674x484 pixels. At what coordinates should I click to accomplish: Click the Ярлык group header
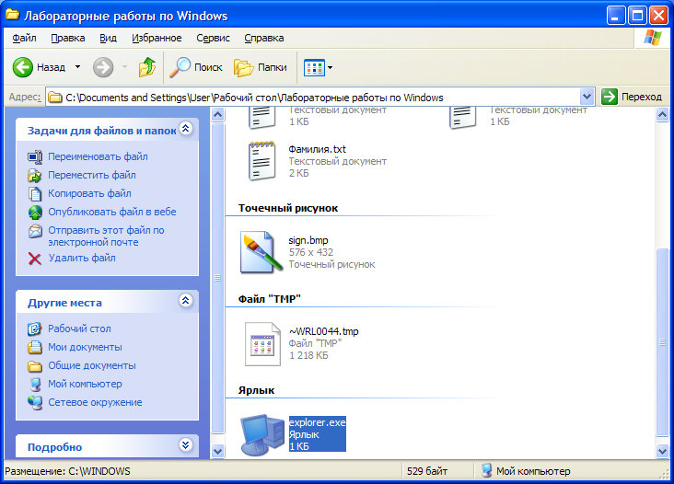pyautogui.click(x=256, y=390)
